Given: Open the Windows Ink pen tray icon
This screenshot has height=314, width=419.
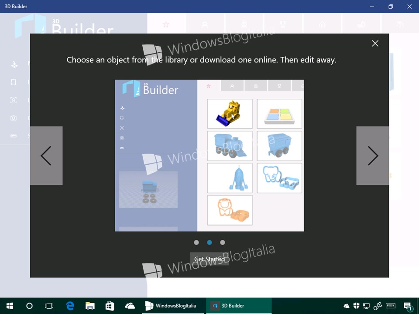Looking at the screenshot, I should (x=377, y=306).
